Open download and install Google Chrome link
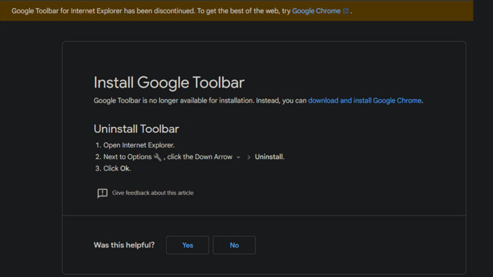 [365, 101]
